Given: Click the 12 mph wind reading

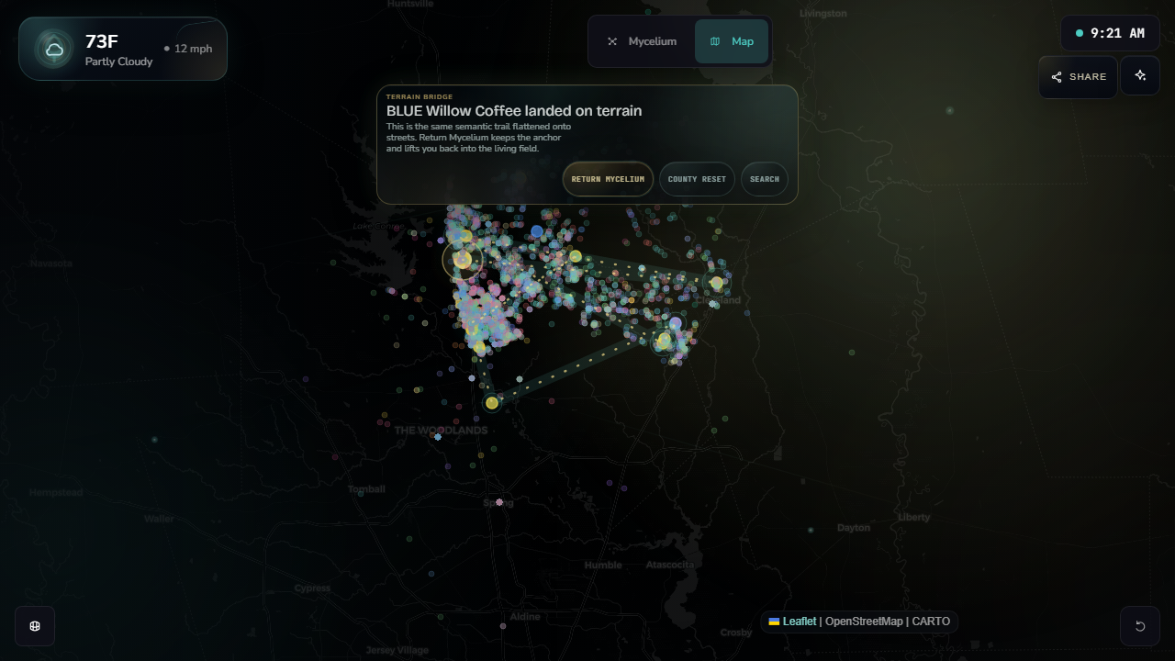Looking at the screenshot, I should (x=188, y=49).
